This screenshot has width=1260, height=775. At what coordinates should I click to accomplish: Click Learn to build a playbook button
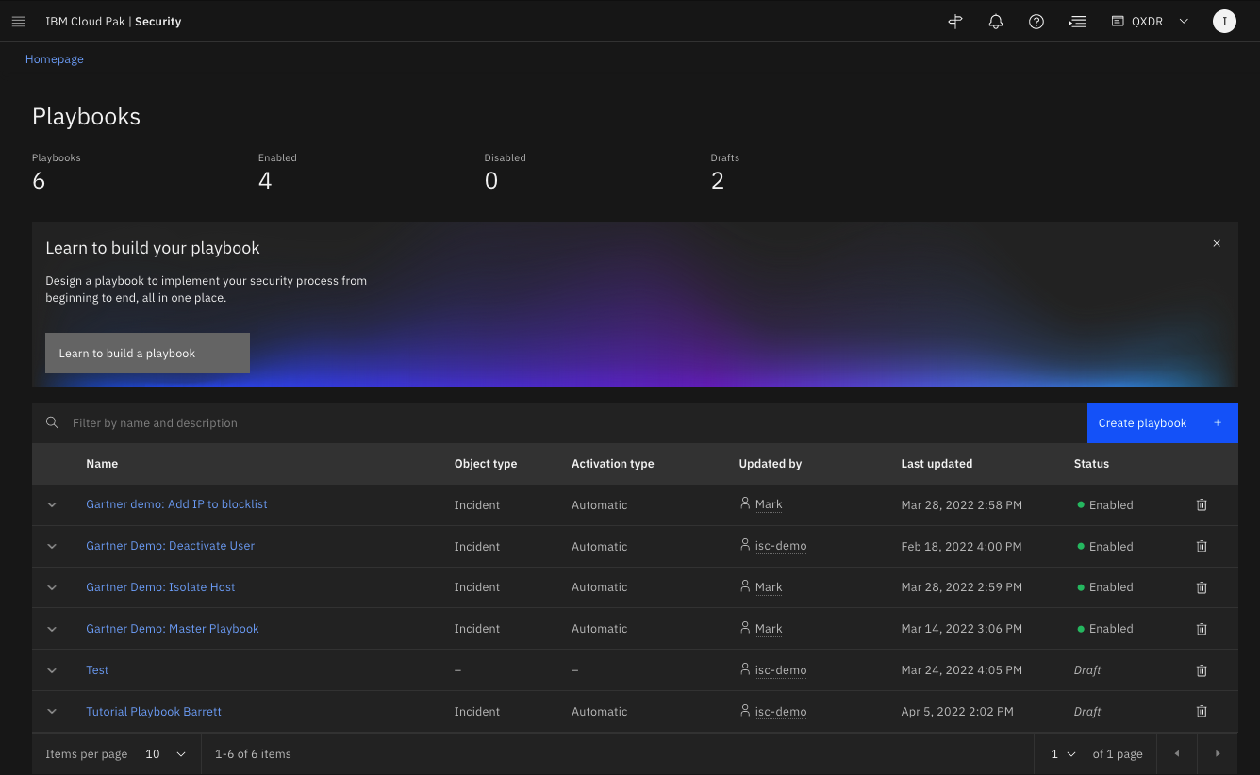point(147,354)
